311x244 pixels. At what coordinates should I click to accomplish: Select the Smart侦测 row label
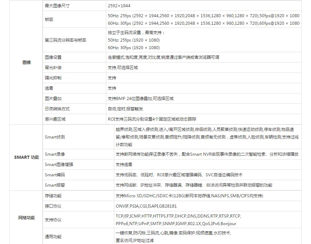pos(55,137)
